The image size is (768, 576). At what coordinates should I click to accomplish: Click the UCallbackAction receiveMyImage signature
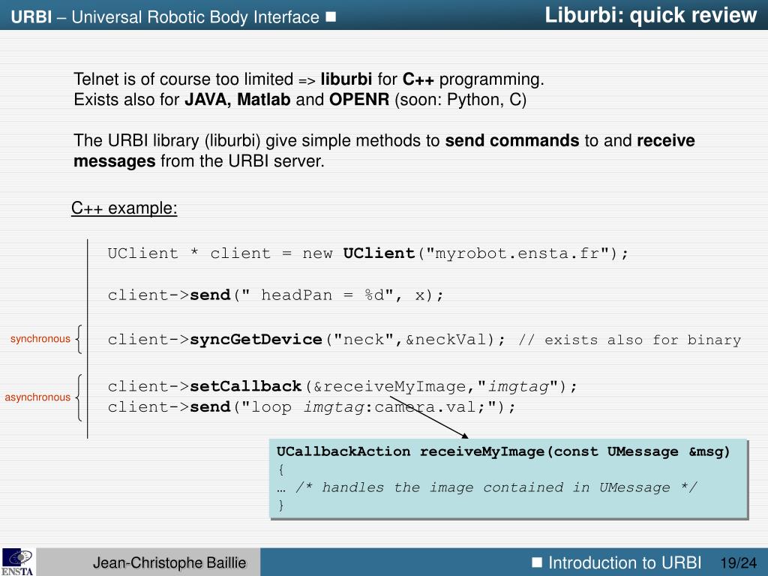503,451
